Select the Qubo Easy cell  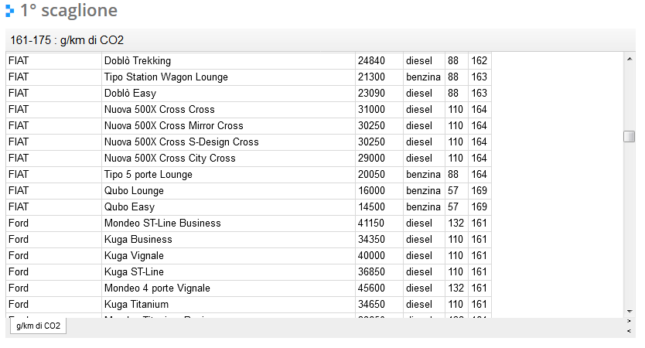228,207
